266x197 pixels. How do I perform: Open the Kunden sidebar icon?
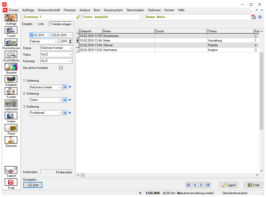[x=11, y=91]
